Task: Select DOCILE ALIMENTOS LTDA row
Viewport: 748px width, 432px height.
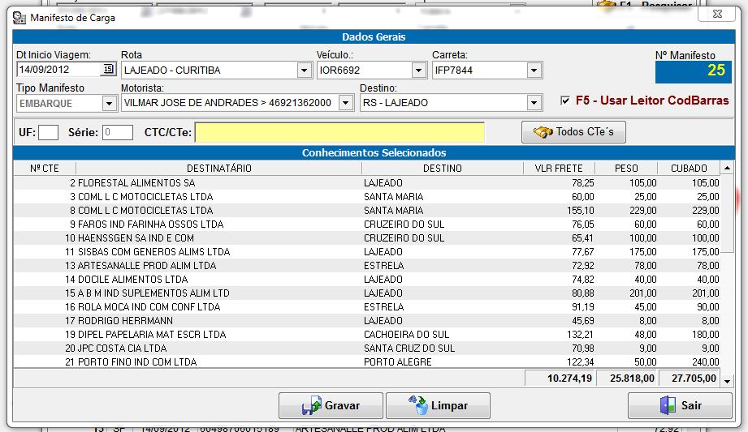Action: pos(367,280)
